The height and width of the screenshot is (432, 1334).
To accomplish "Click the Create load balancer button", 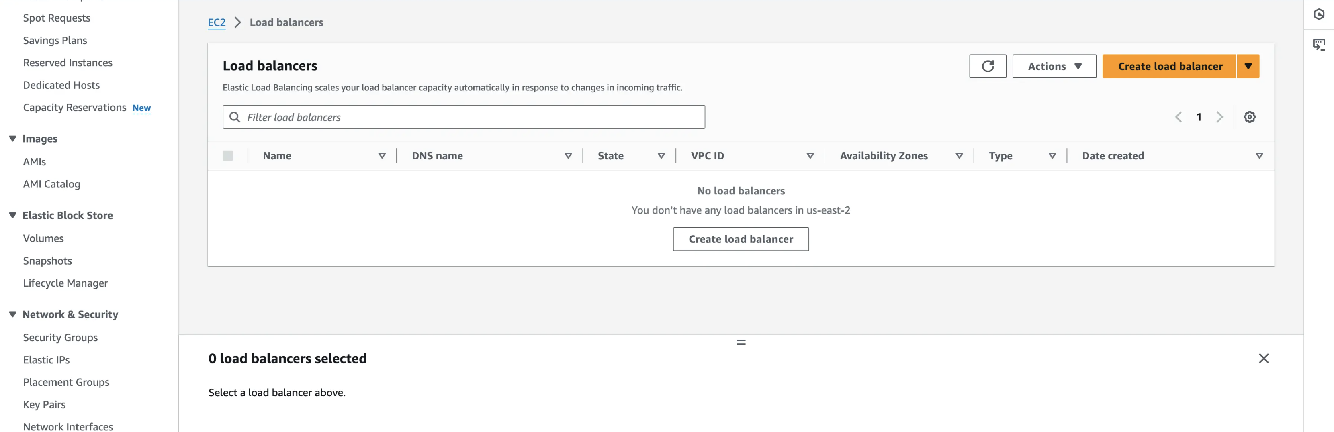I will coord(1169,66).
